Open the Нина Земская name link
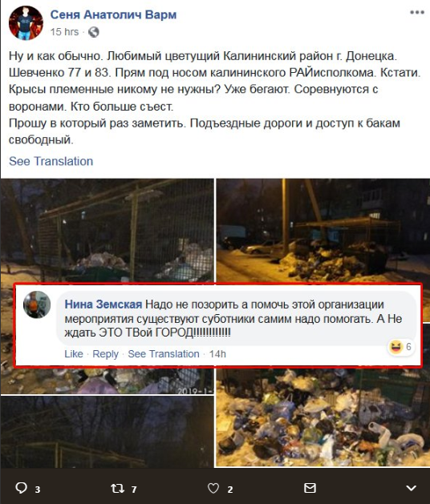 click(x=103, y=304)
